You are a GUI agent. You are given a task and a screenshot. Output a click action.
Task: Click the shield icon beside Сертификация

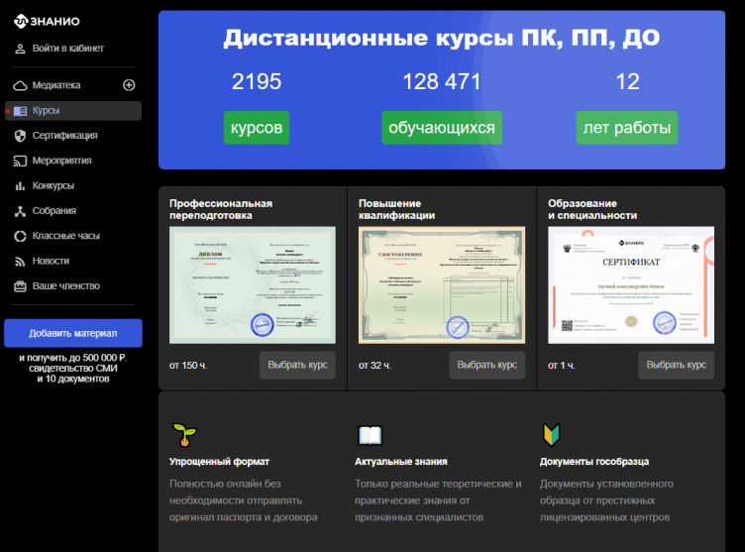20,136
